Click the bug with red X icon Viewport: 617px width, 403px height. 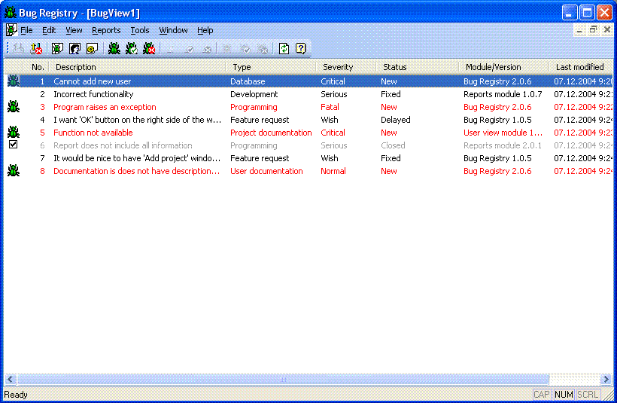149,49
